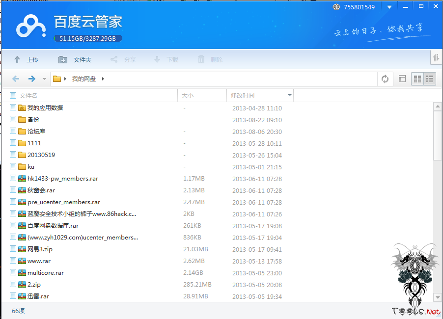Select (www.zyh1029.com)ucenter_members file
Screen dimensions: 443x319
83,238
